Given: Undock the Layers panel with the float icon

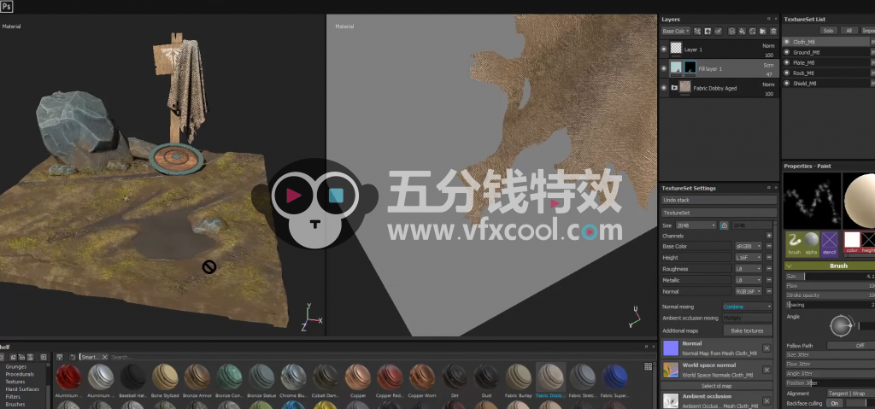Looking at the screenshot, I should click(x=768, y=19).
